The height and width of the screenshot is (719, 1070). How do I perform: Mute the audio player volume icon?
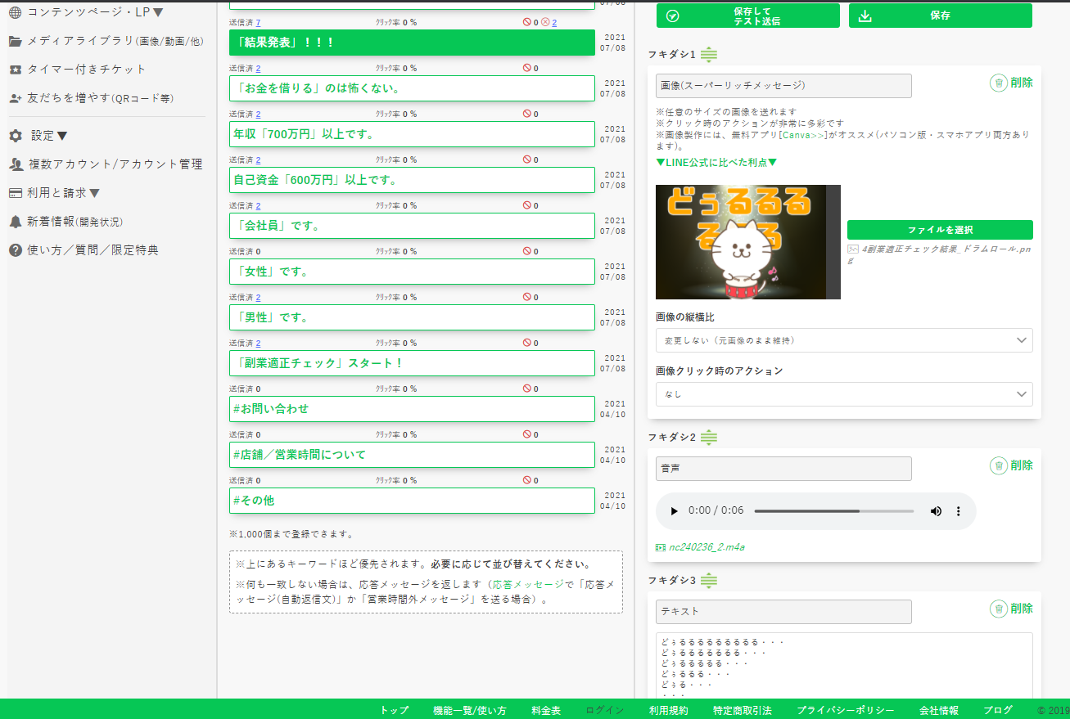point(936,511)
